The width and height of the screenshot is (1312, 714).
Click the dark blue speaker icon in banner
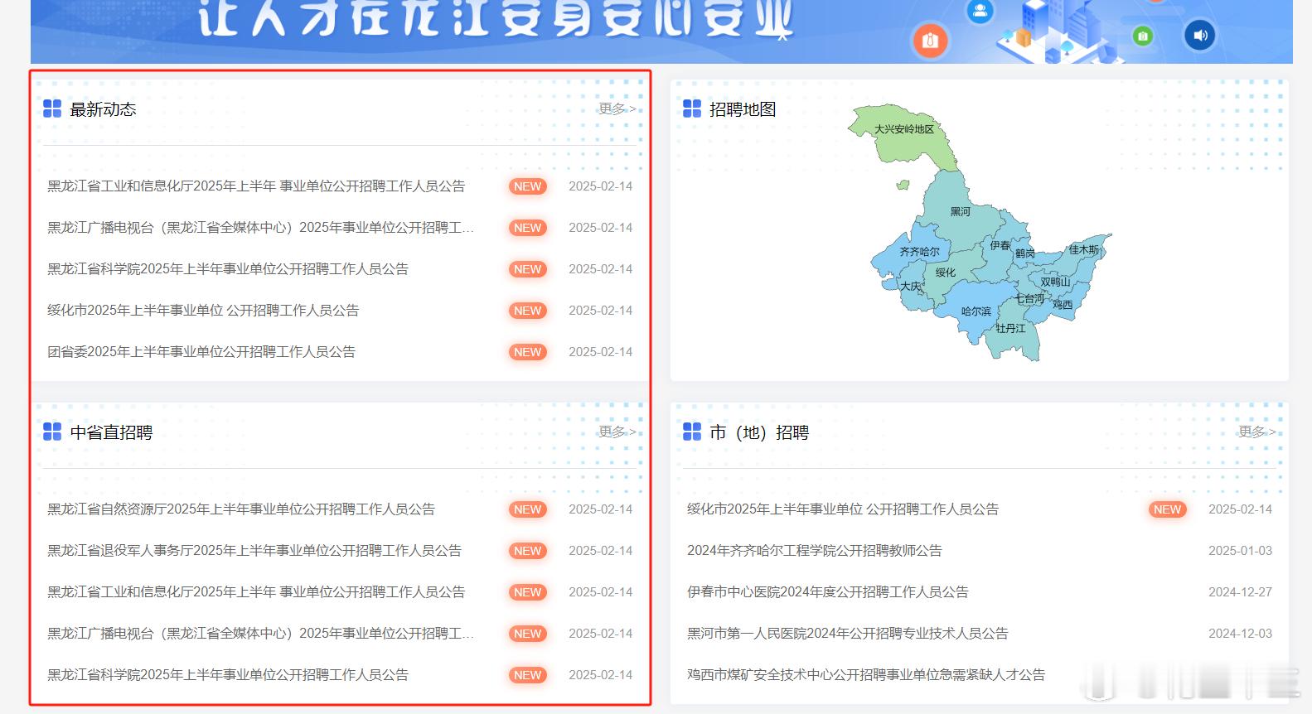1199,35
